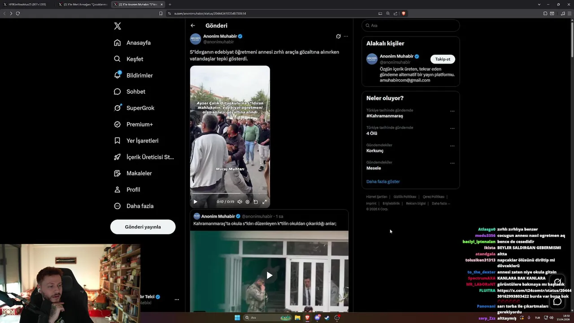Open #Kahramanmaraş trending topic

point(385,116)
